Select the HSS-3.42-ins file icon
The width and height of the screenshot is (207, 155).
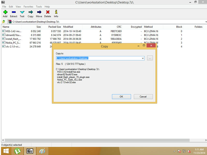coord(4,31)
